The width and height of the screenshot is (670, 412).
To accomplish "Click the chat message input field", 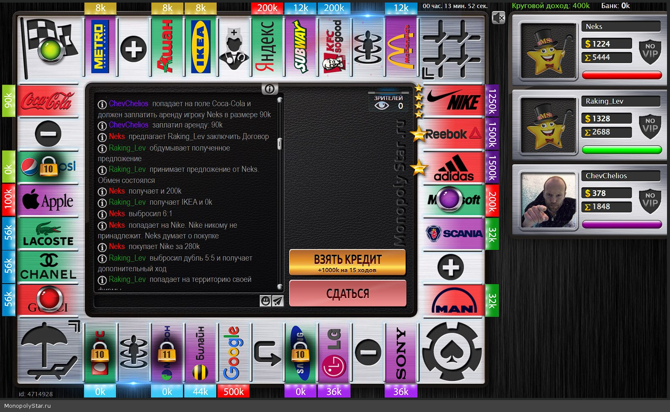I will [176, 301].
